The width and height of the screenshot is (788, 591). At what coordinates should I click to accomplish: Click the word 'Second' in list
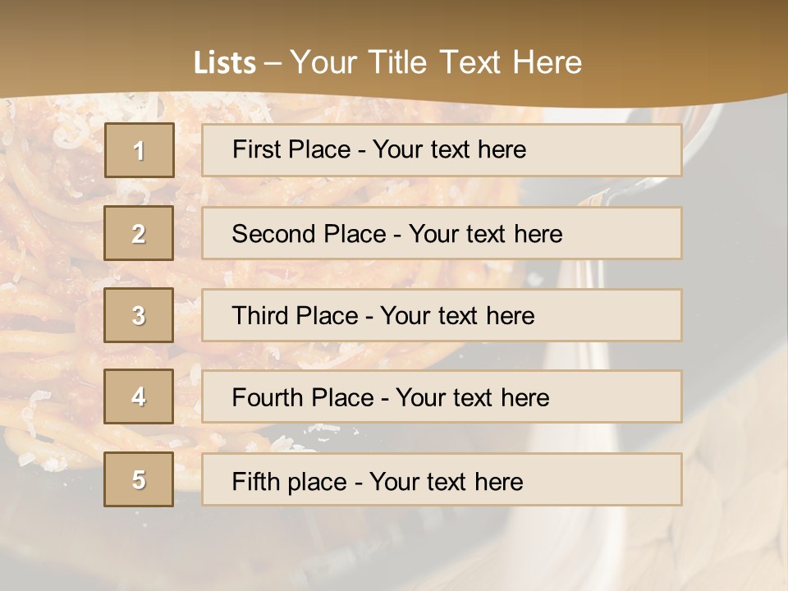274,234
